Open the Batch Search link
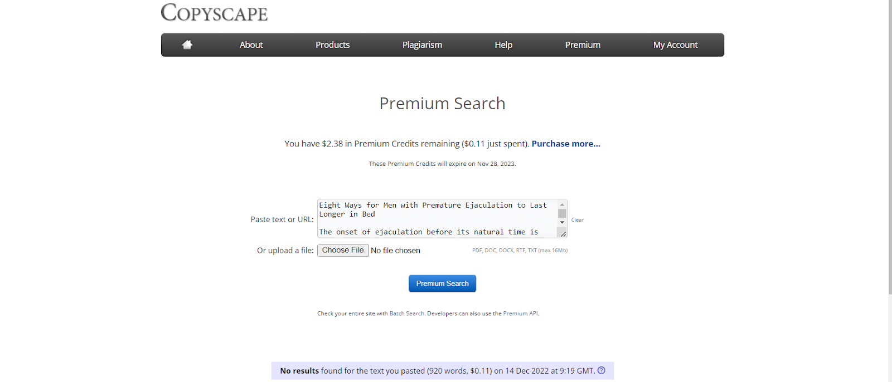The image size is (892, 382). pos(407,314)
